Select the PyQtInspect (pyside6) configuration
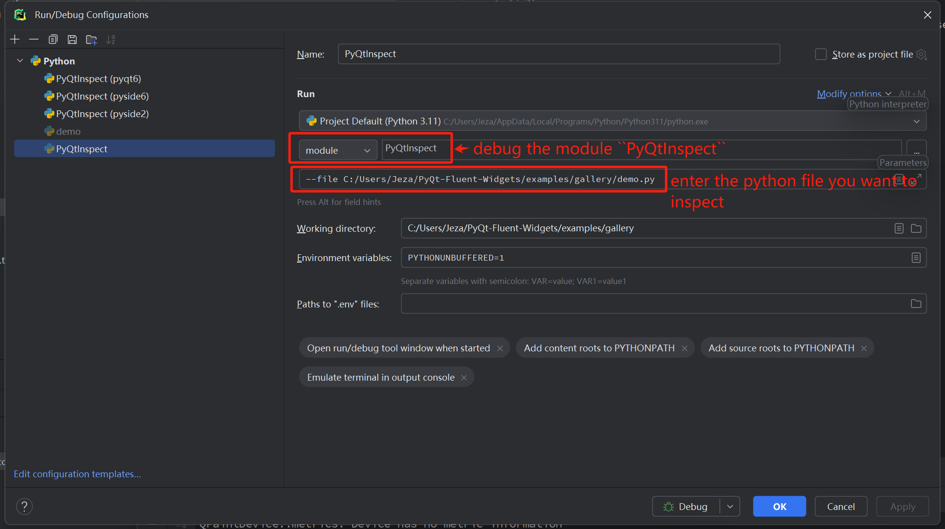The width and height of the screenshot is (945, 529). pyautogui.click(x=102, y=96)
